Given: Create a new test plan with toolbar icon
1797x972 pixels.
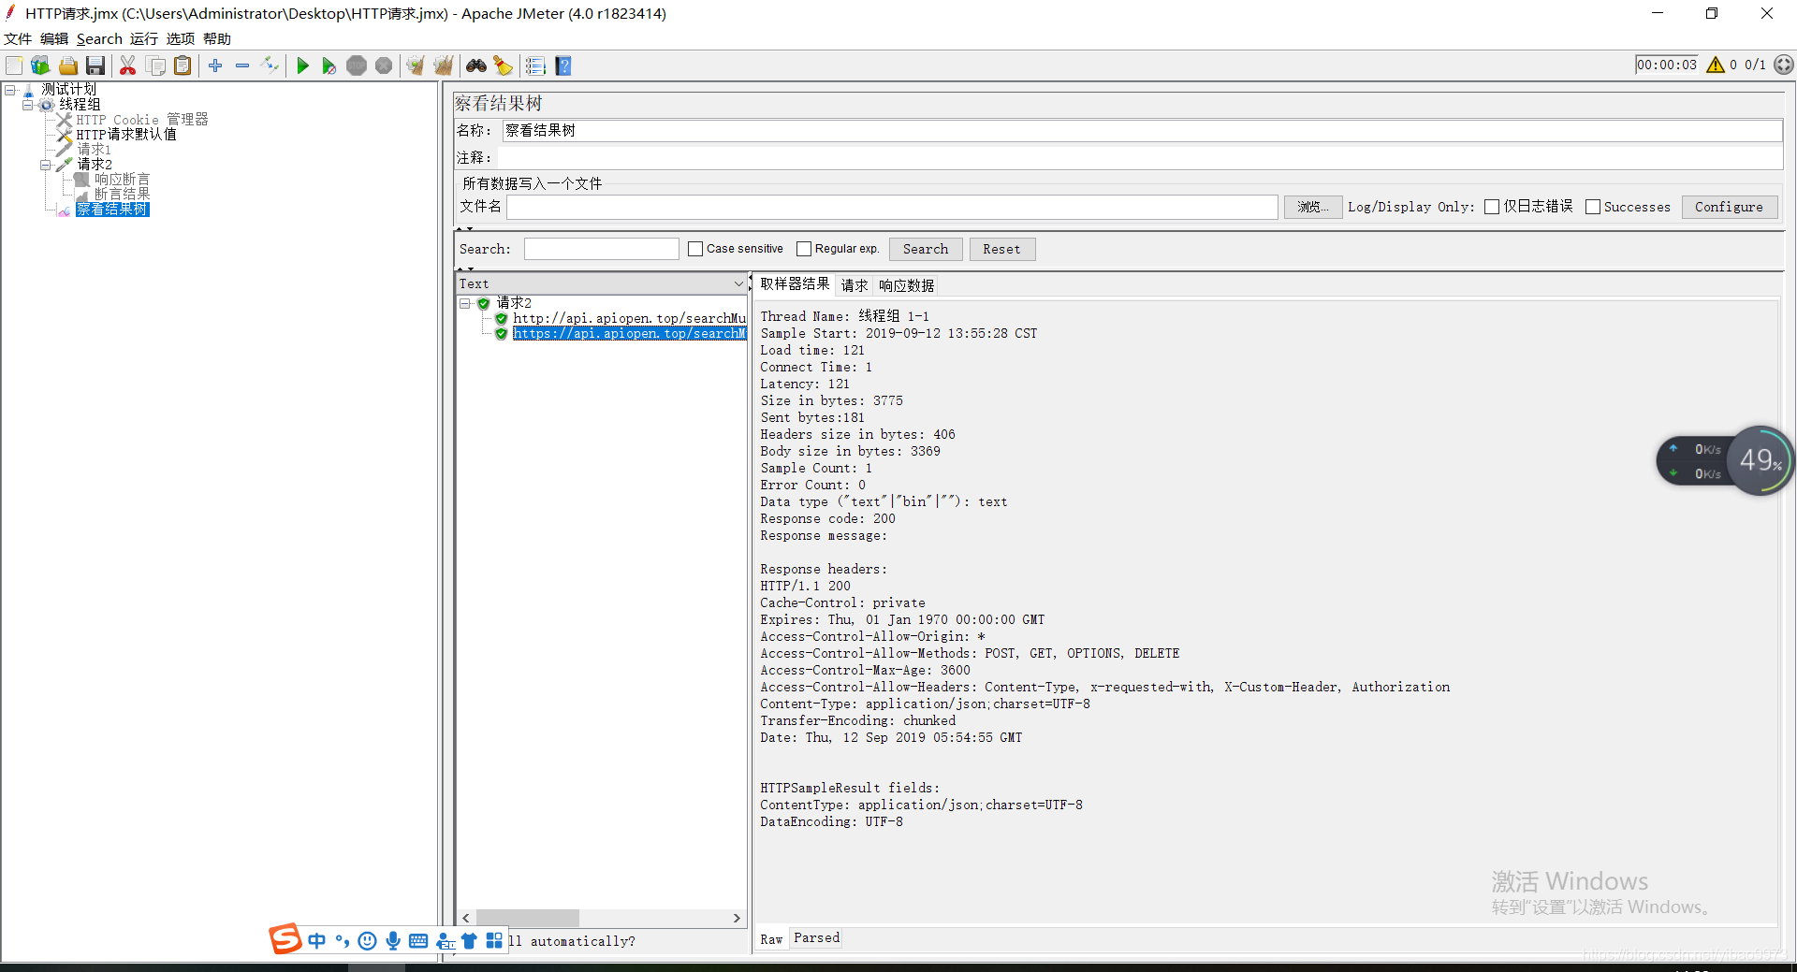Looking at the screenshot, I should pos(14,65).
